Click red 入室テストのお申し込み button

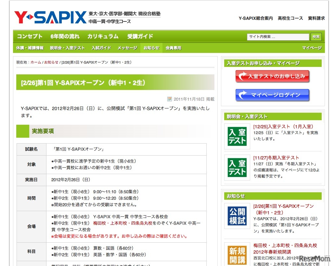click(x=272, y=76)
